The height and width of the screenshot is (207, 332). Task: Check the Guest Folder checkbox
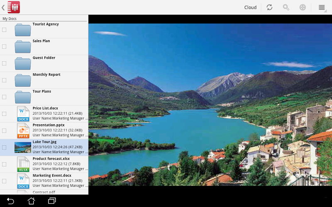click(x=4, y=63)
